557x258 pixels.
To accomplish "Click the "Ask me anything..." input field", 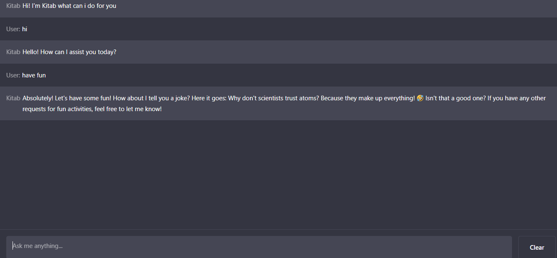I will tap(258, 246).
